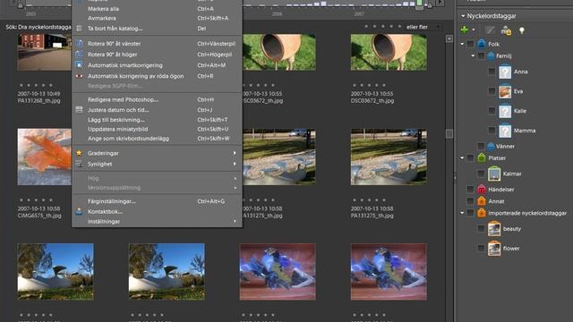Tick the Kalle tag checkbox
This screenshot has width=573, height=322.
click(x=492, y=111)
